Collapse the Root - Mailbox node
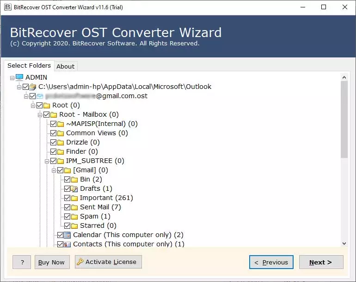The height and width of the screenshot is (282, 356). 40,115
